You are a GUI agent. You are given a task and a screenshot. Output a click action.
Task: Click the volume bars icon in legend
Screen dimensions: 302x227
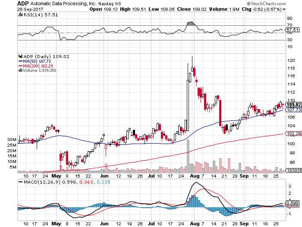coord(19,71)
